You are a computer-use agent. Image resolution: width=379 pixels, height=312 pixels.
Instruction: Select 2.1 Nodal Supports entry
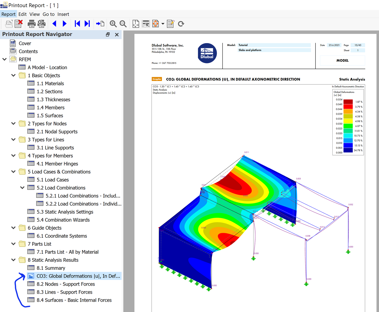click(57, 131)
